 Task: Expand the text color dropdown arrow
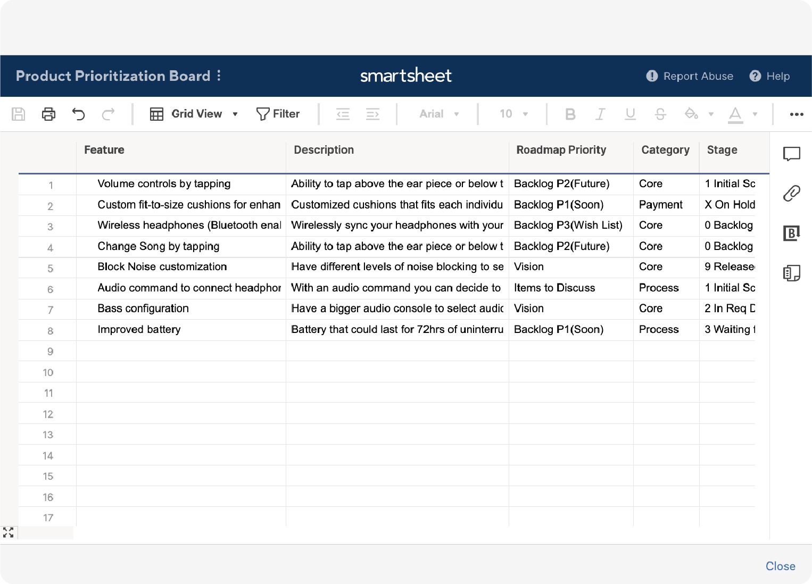(x=755, y=114)
